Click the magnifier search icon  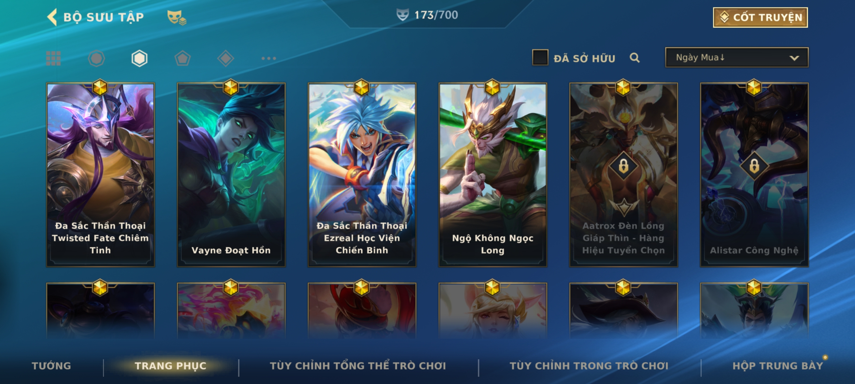click(x=634, y=58)
